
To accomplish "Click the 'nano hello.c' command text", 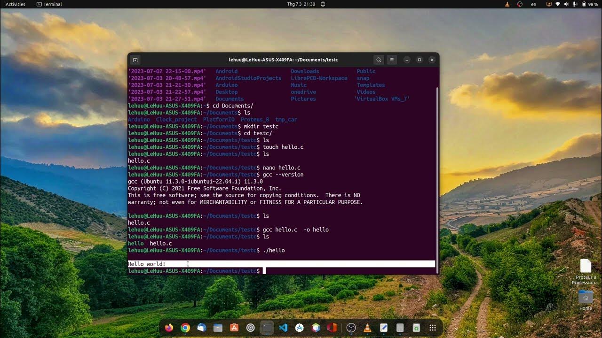I will 281,168.
